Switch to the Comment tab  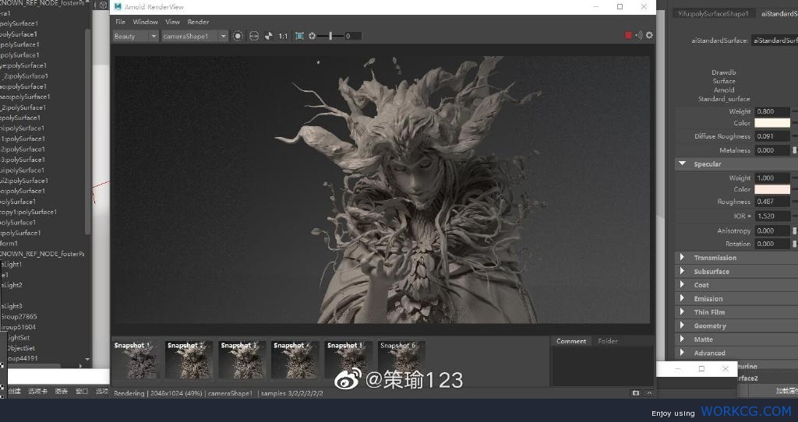click(x=571, y=341)
